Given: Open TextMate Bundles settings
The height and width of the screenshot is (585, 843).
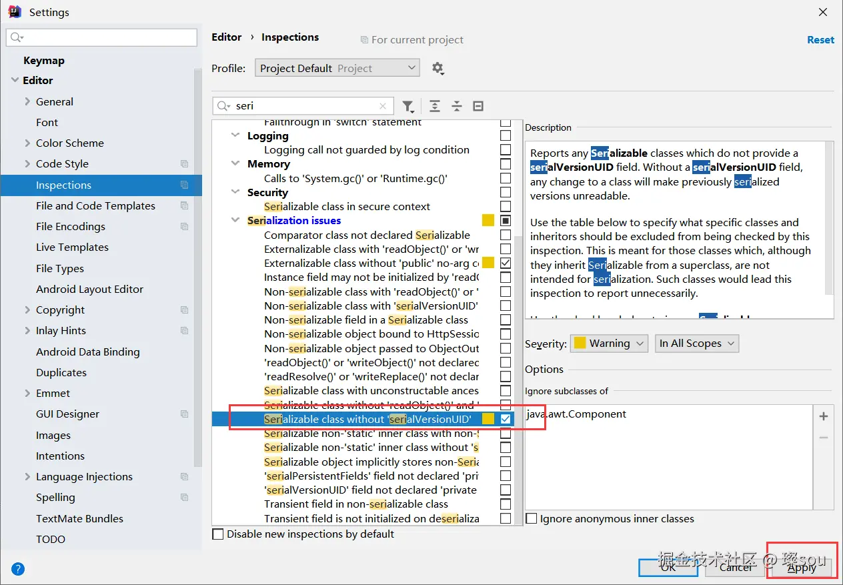Looking at the screenshot, I should point(79,518).
